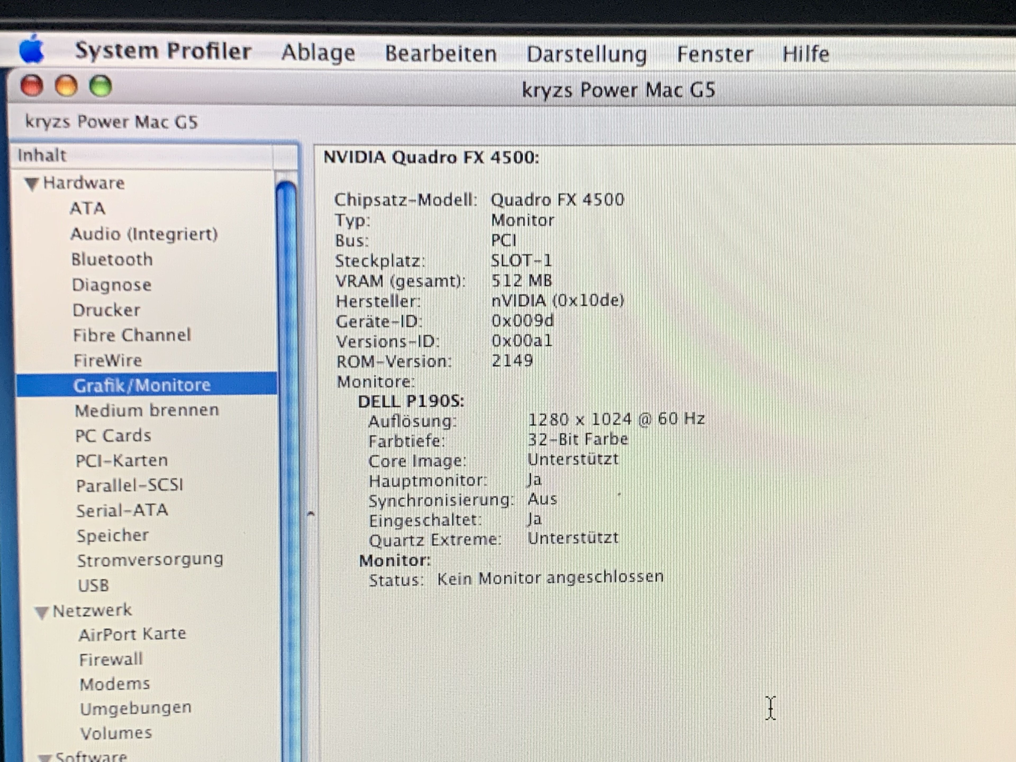Click the split pane divider handle

tap(311, 514)
